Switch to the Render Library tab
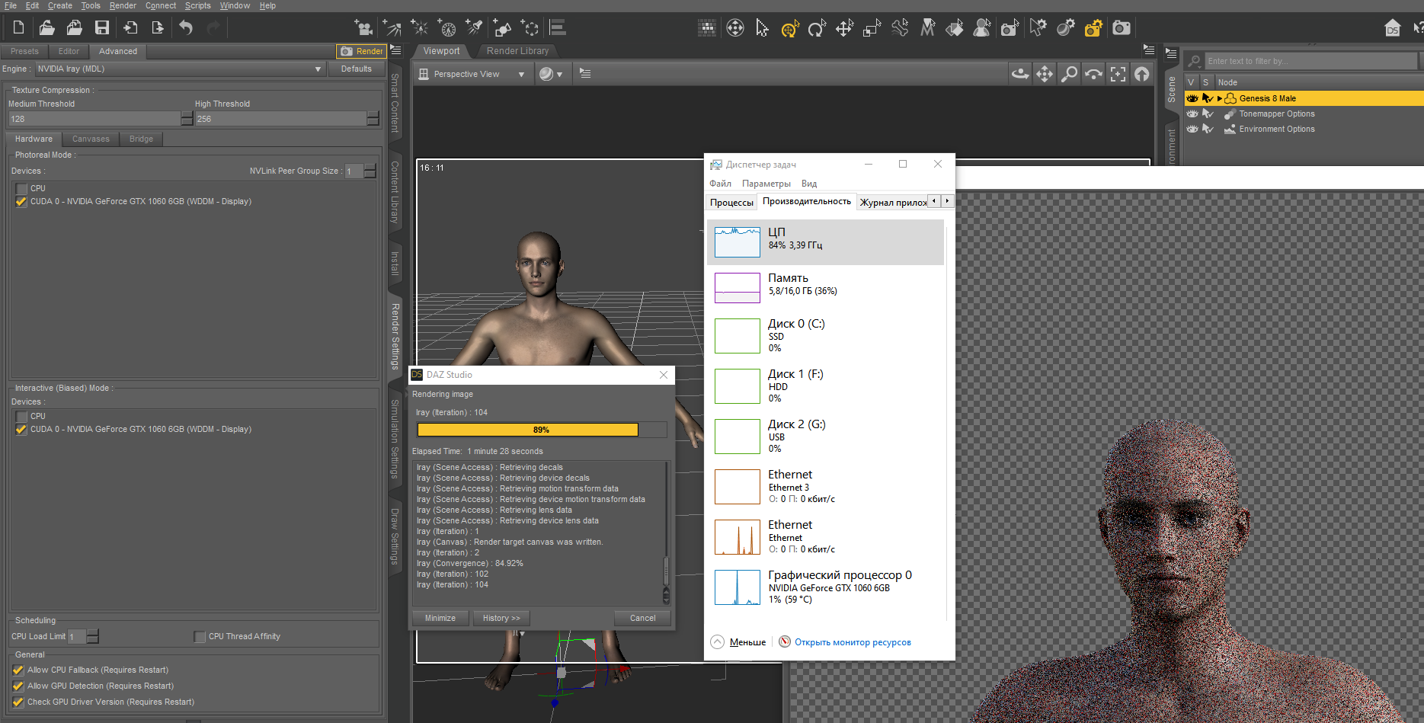Viewport: 1424px width, 723px height. tap(517, 51)
